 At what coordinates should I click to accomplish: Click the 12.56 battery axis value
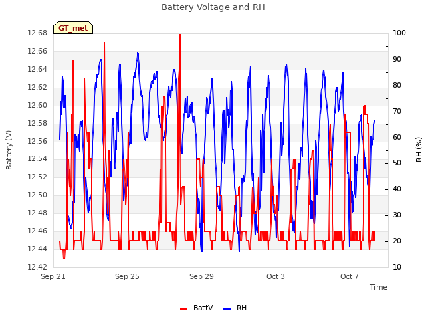pos(37,141)
